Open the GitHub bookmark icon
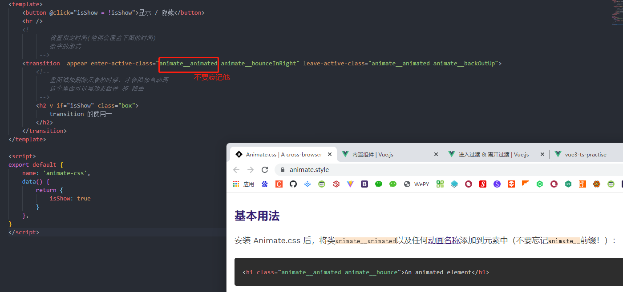This screenshot has width=623, height=292. click(293, 184)
